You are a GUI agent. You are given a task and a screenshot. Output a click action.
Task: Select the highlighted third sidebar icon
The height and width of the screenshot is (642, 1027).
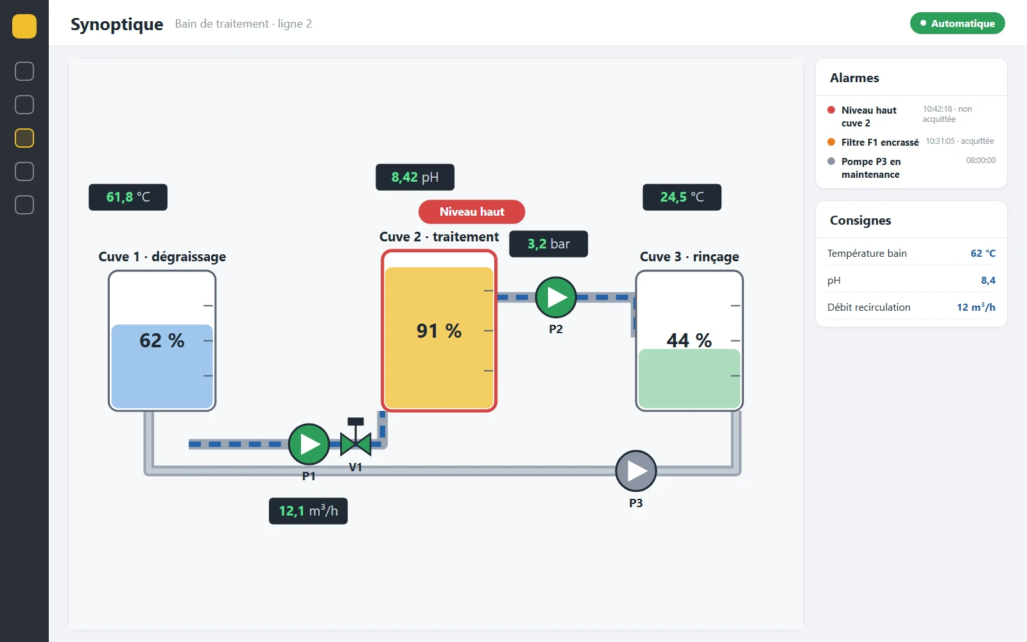coord(24,138)
